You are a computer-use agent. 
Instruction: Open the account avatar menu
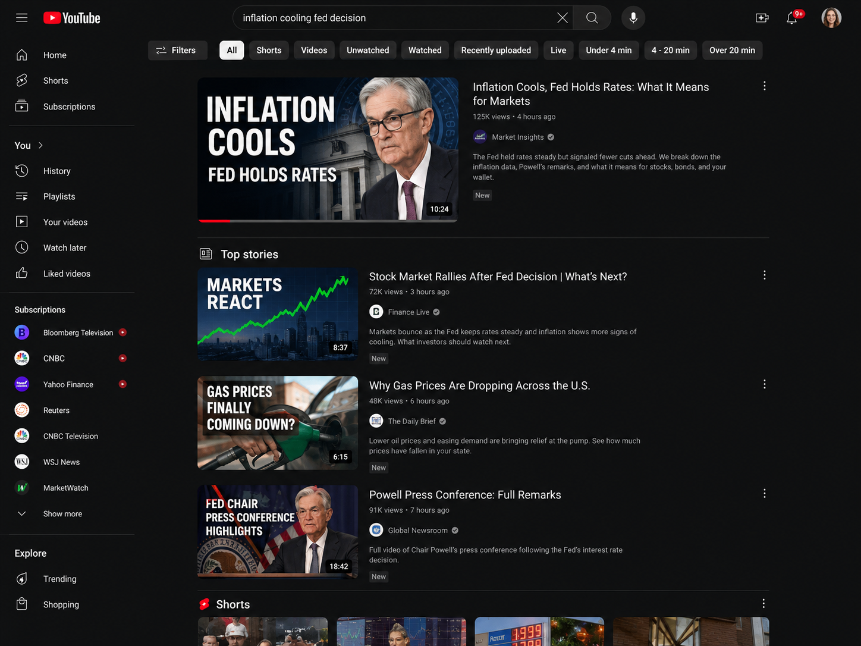(831, 18)
